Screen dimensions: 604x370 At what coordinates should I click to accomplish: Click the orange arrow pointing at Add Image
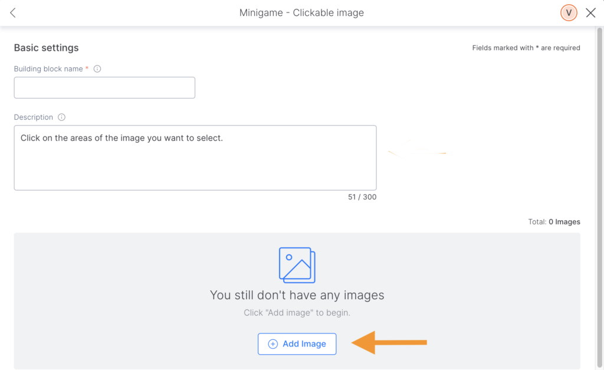click(x=389, y=343)
